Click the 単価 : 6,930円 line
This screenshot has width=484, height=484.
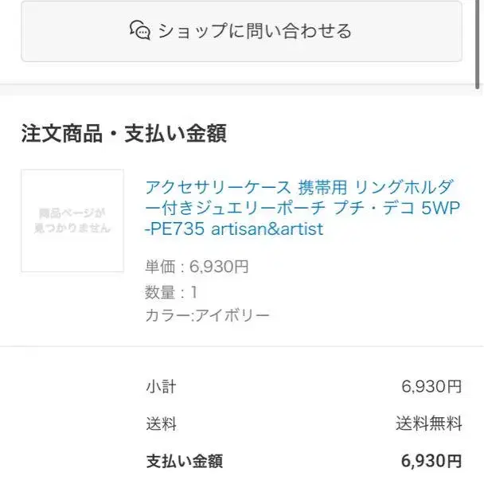click(x=197, y=267)
